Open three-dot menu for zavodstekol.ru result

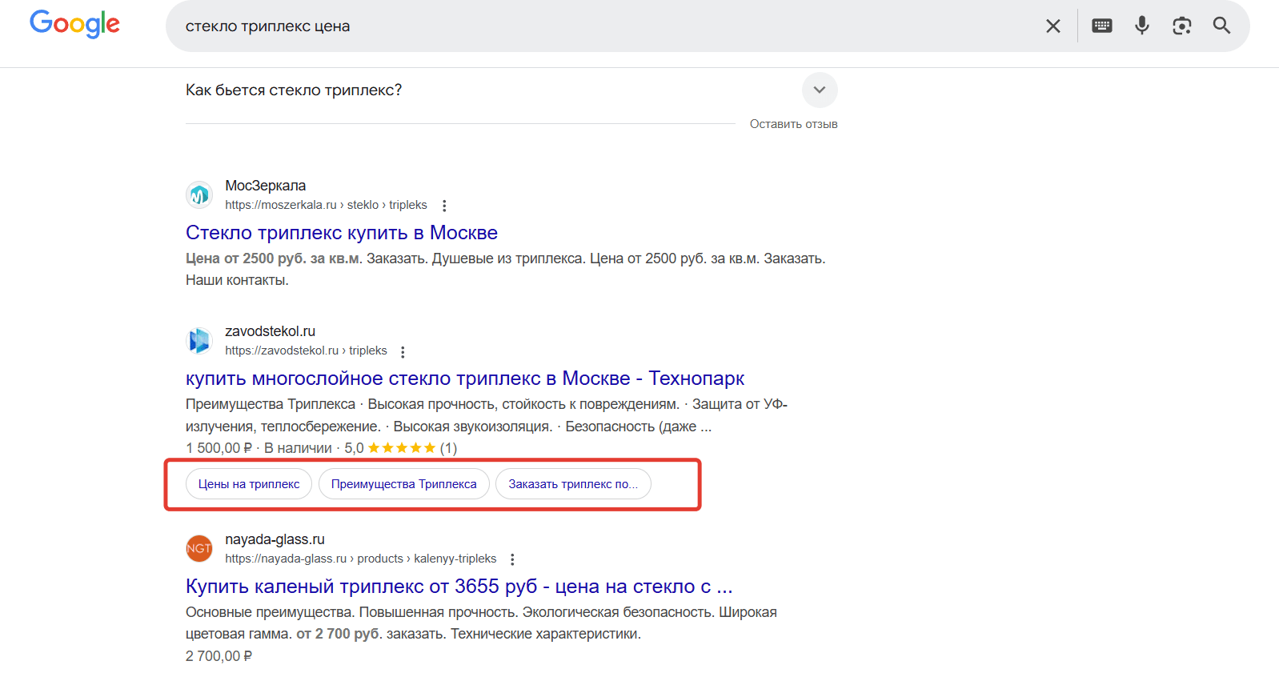click(x=403, y=351)
